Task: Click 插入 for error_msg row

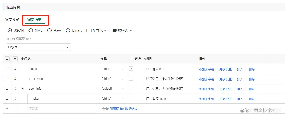Action: click(240, 79)
